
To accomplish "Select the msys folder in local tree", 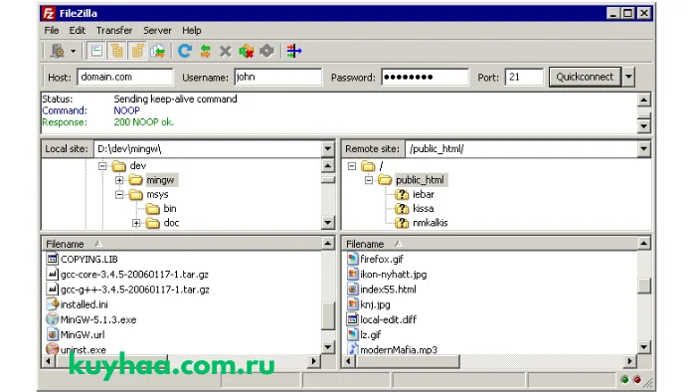I will click(x=157, y=194).
